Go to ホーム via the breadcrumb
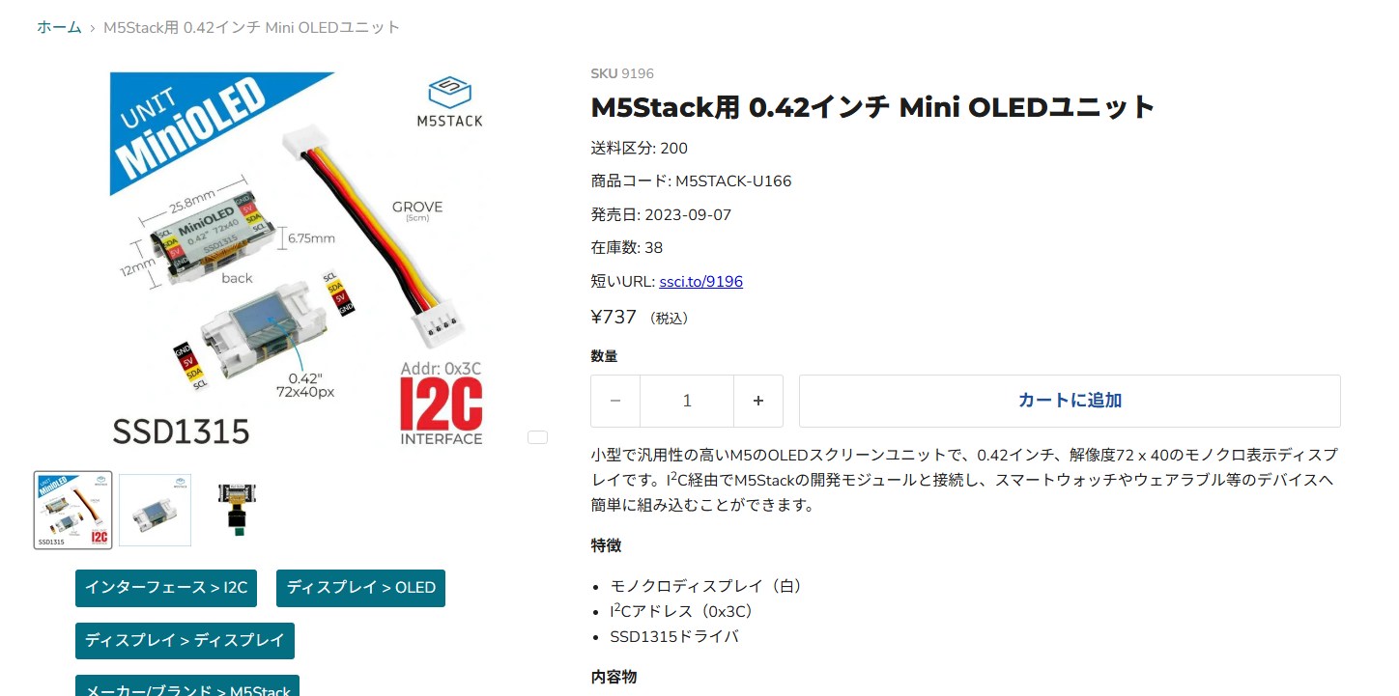The image size is (1399, 696). 59,27
